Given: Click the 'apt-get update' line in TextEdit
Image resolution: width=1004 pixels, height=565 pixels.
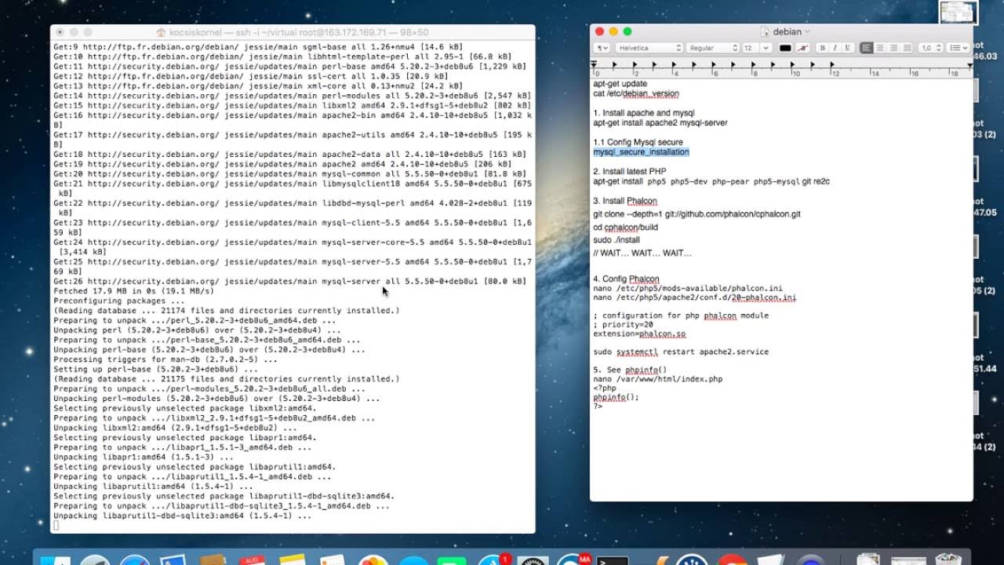Looking at the screenshot, I should [620, 83].
